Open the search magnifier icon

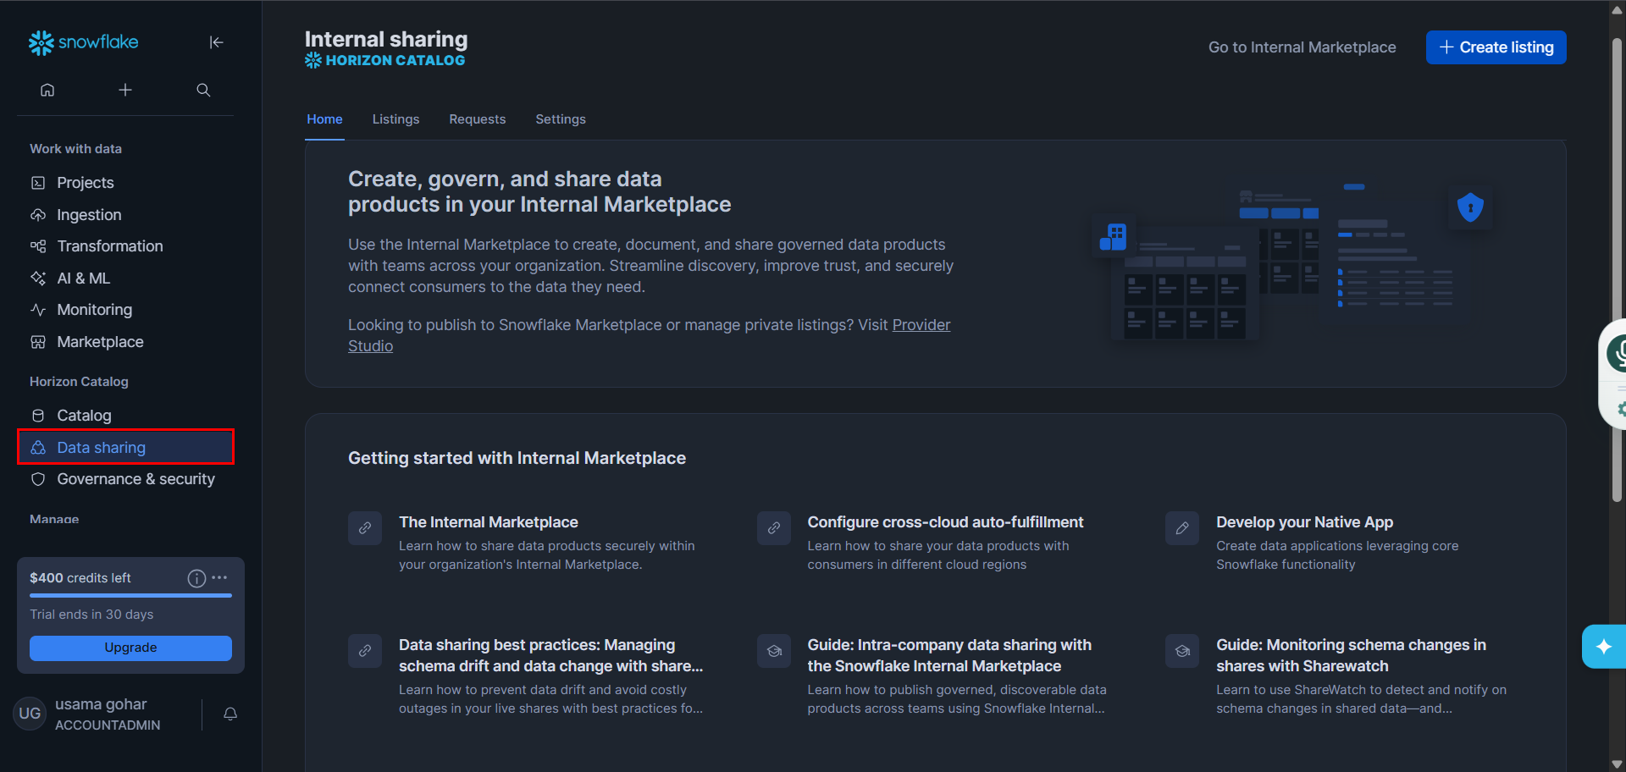pos(203,90)
